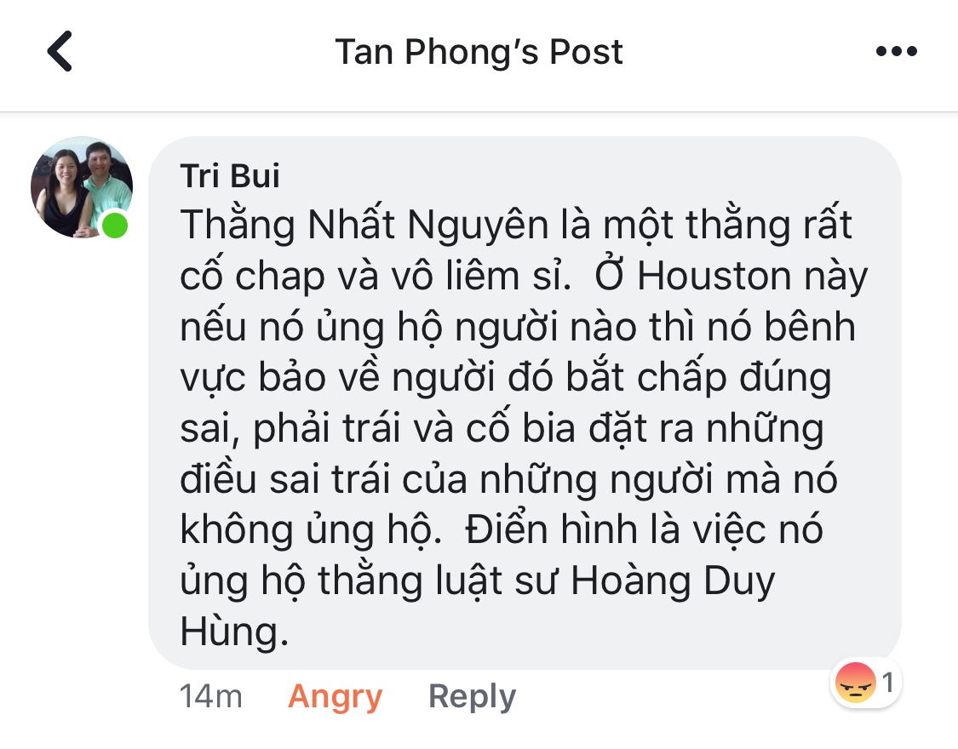Open the Tri Bui name link

230,176
